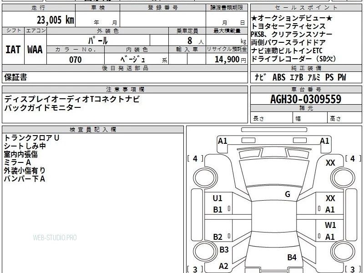
Task: Click the front-left wheel on car diagram
Action: [x=205, y=178]
